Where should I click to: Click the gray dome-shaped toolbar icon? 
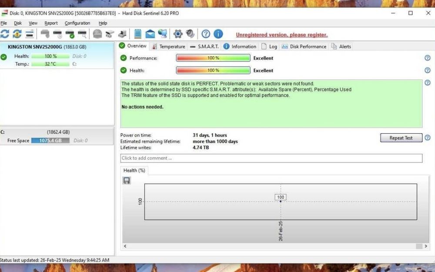coord(97,34)
